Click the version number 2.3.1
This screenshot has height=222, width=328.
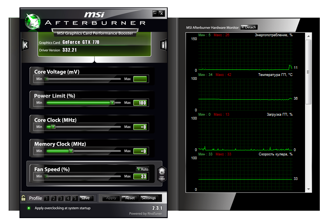coord(157,208)
